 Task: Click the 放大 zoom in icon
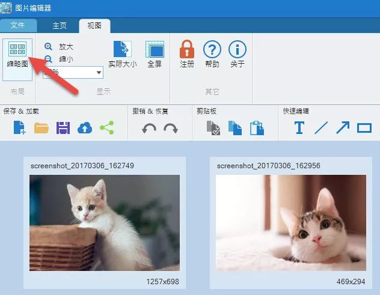(49, 46)
